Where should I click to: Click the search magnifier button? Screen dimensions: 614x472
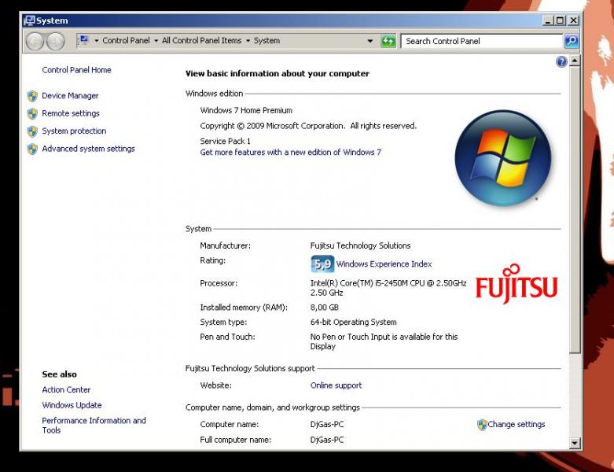click(572, 41)
